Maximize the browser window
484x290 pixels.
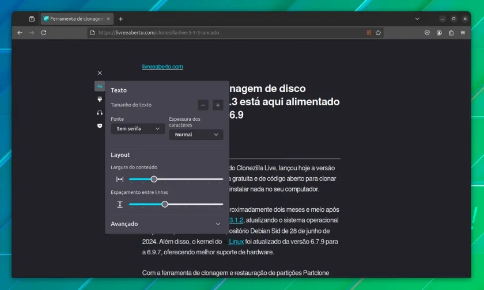pyautogui.click(x=454, y=19)
